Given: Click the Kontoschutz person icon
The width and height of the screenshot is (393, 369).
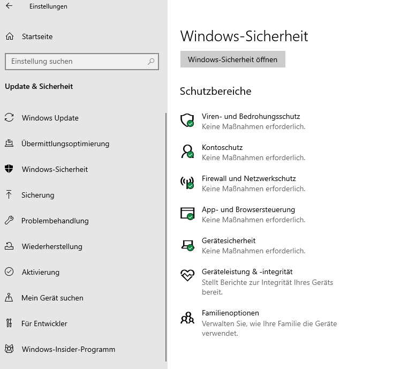Looking at the screenshot, I should (x=187, y=152).
